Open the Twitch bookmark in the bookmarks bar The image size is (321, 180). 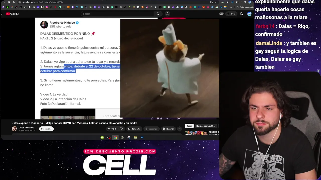[3, 7]
